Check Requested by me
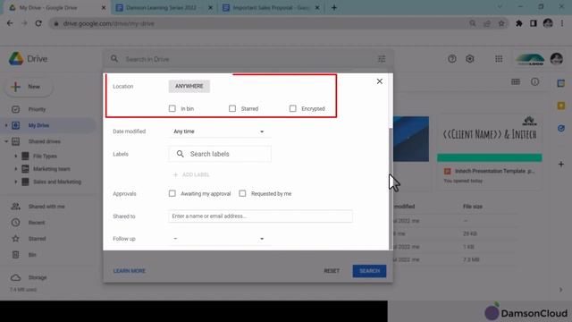Screen dimensions: 572x322 point(242,193)
